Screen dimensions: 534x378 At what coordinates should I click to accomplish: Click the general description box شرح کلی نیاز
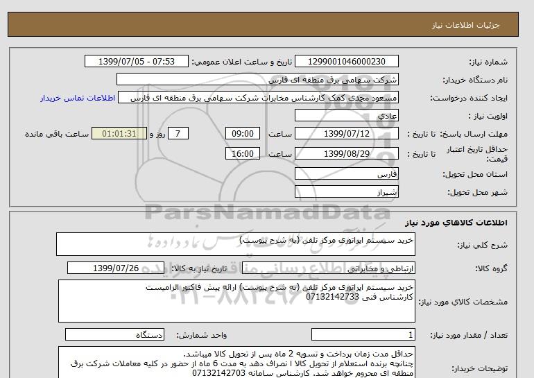coord(236,244)
